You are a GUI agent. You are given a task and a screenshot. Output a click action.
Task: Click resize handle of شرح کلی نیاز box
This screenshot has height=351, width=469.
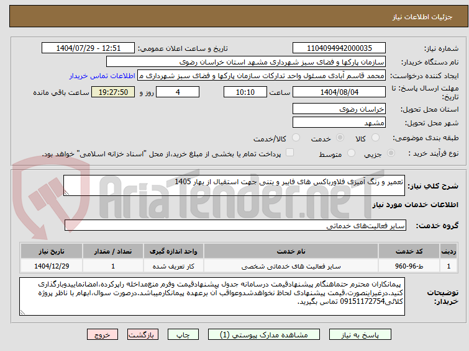[x=66, y=193]
